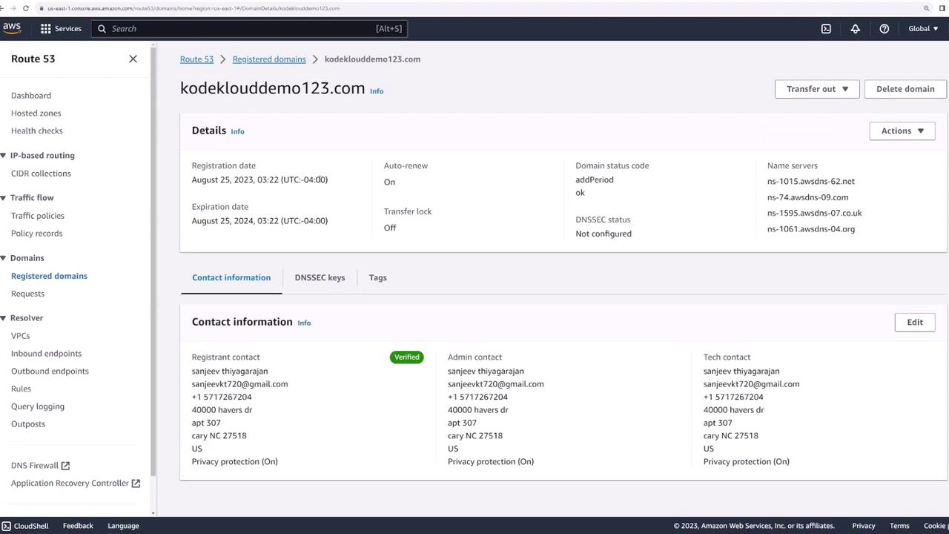Launch CloudShell from the top bar icon

(x=826, y=29)
